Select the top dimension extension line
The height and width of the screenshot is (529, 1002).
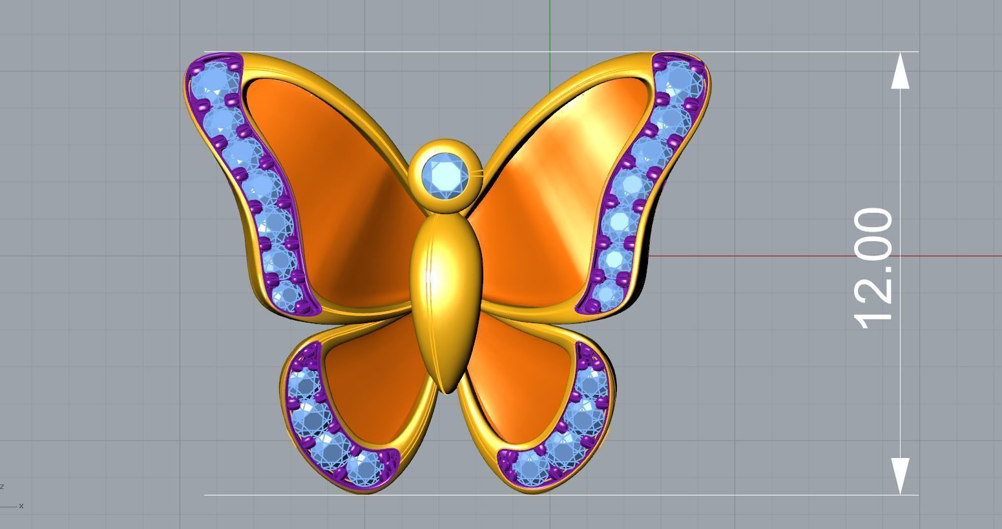click(775, 52)
